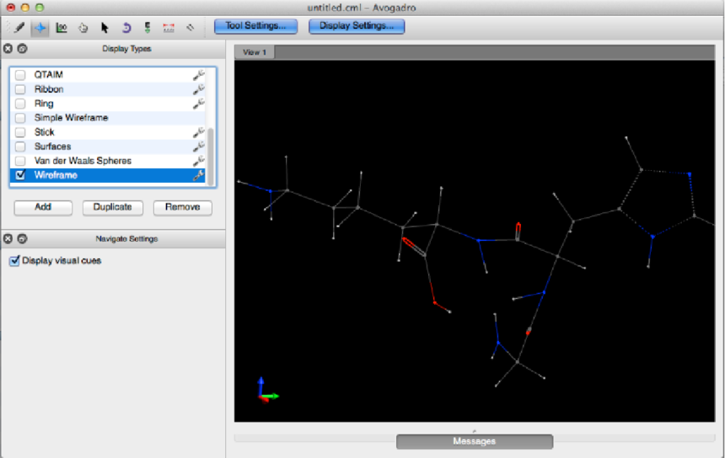Open the Display Settings button
Image resolution: width=725 pixels, height=458 pixels.
(357, 26)
